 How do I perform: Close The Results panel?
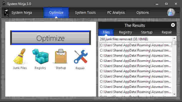click(x=173, y=25)
